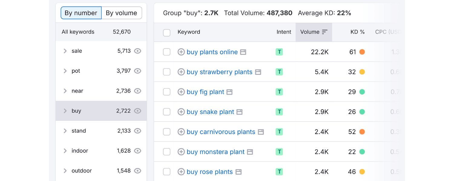Open SERP icon next to "buy monstera plant"

[x=249, y=152]
